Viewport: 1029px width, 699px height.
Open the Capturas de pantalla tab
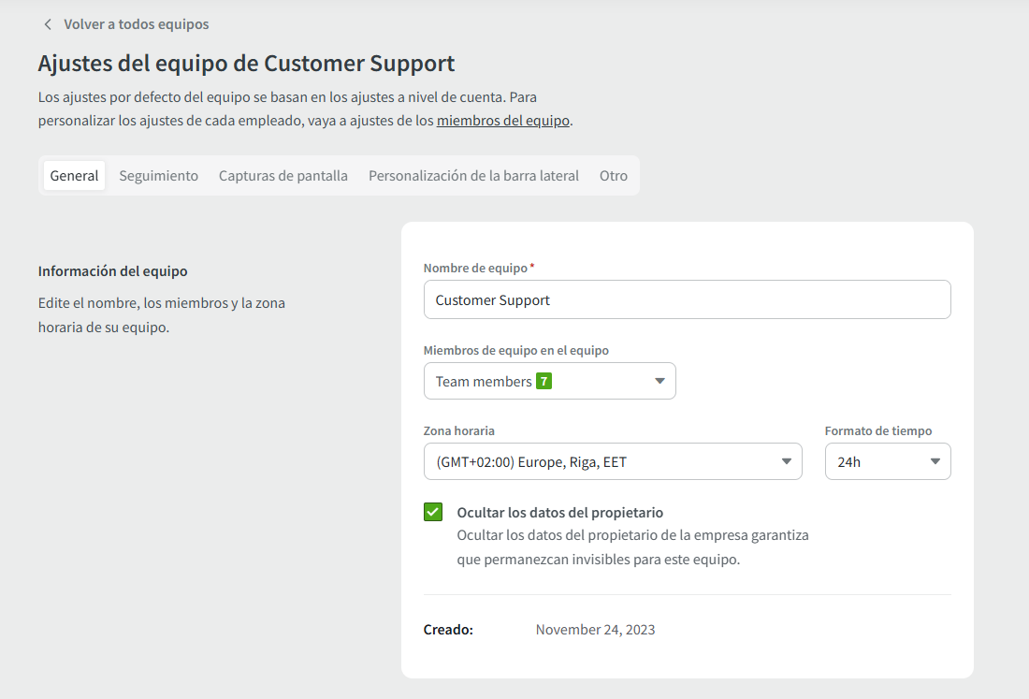(283, 176)
